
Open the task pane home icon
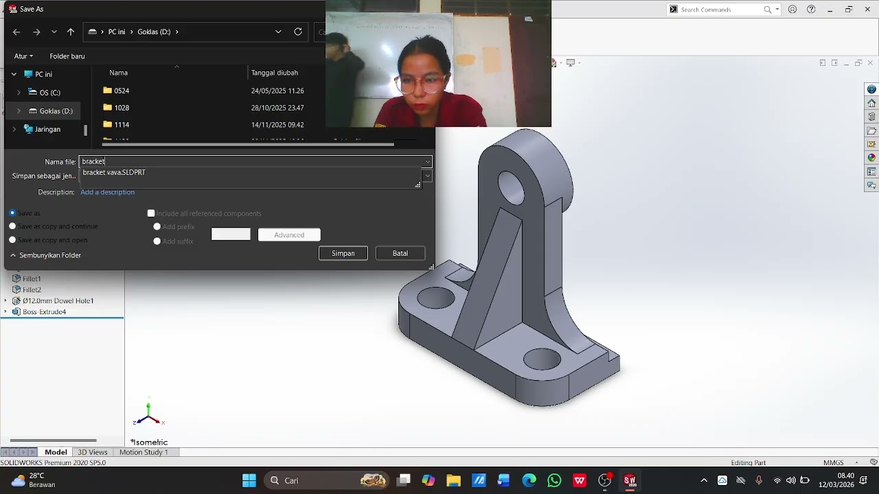click(x=871, y=103)
